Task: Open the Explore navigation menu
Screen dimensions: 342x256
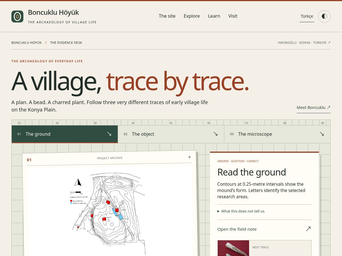Action: [192, 16]
